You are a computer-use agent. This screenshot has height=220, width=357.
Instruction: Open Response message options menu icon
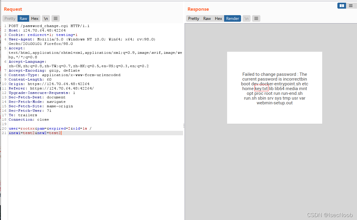click(x=256, y=18)
